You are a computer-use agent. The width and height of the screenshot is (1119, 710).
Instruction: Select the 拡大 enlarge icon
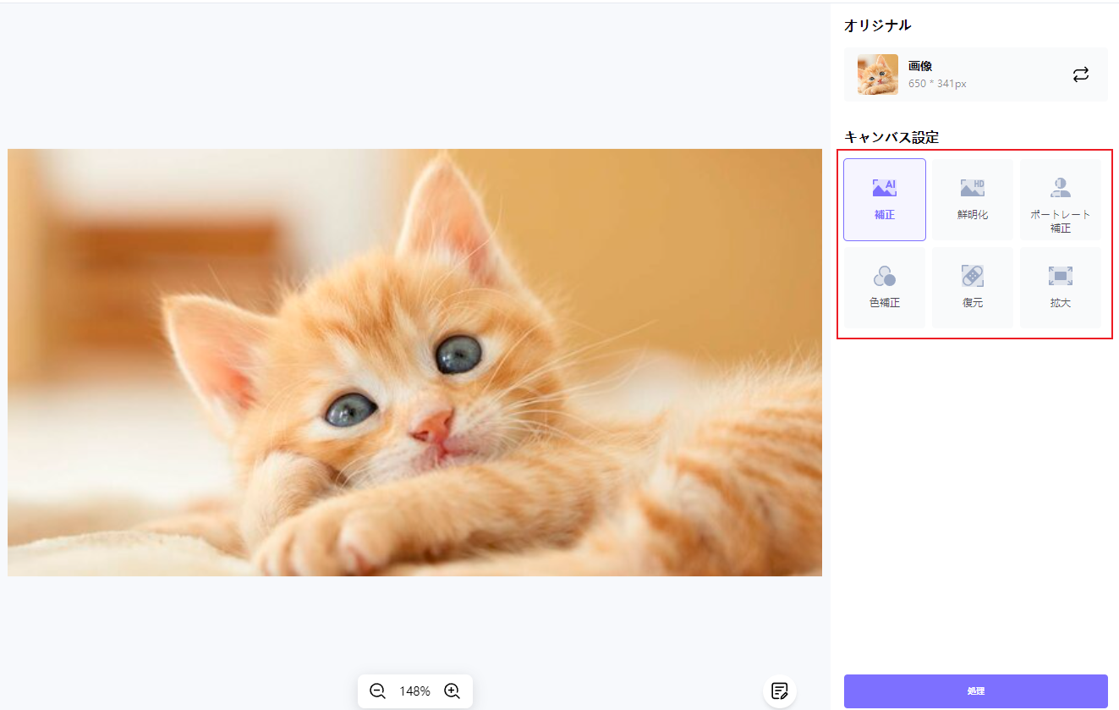click(1060, 276)
